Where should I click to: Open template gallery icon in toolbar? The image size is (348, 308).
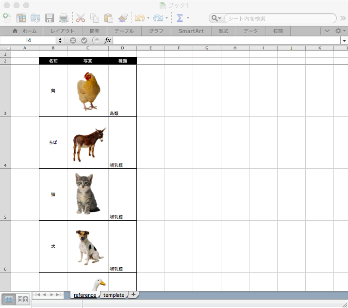click(21, 18)
